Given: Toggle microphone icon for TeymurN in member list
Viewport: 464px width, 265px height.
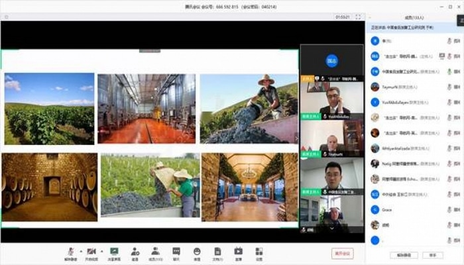Looking at the screenshot, I should tap(449, 87).
